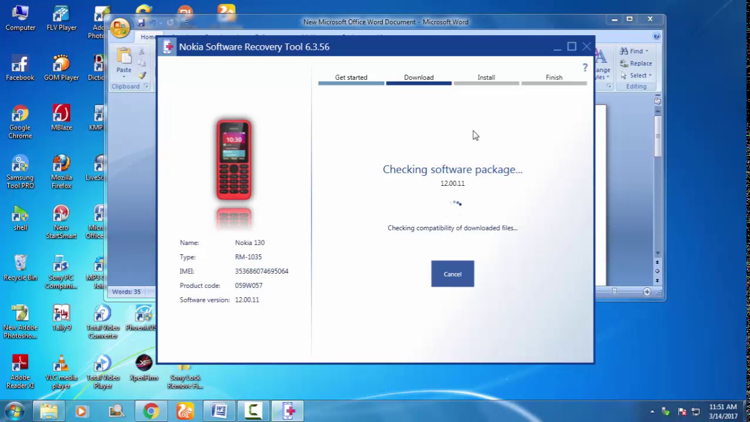Open the Facebook desktop shortcut
Screen dimensions: 750x422
point(20,68)
